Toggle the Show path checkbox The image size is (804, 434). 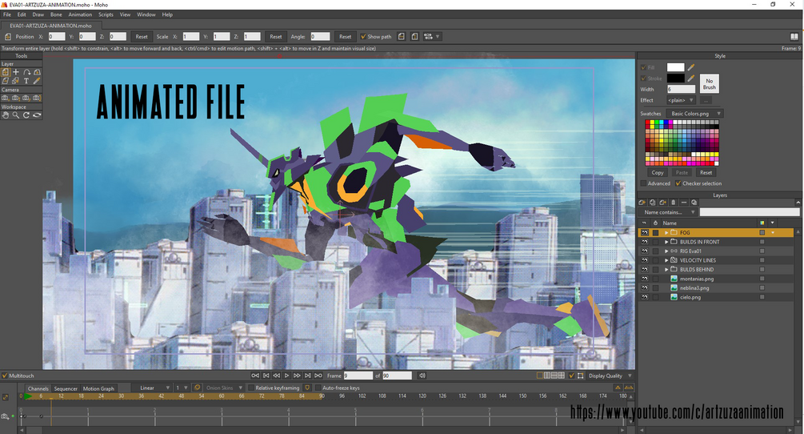click(363, 36)
